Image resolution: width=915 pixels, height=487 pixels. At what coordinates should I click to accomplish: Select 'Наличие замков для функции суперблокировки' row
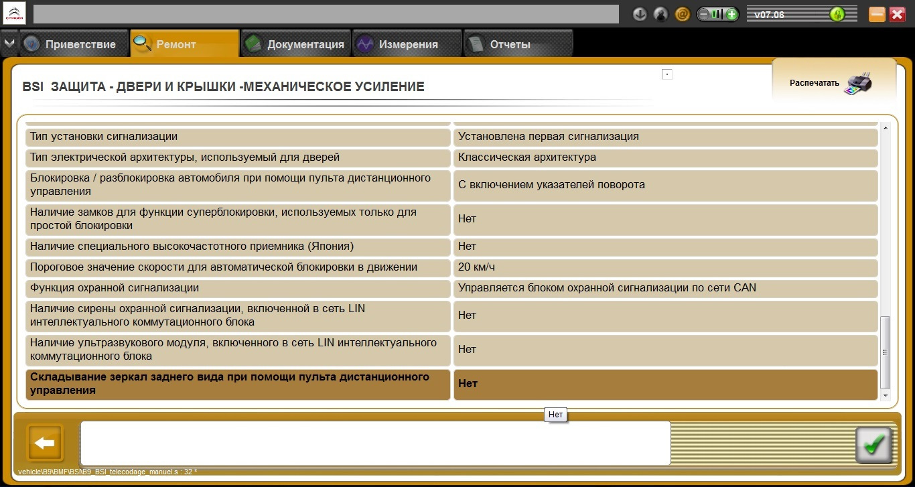click(238, 219)
